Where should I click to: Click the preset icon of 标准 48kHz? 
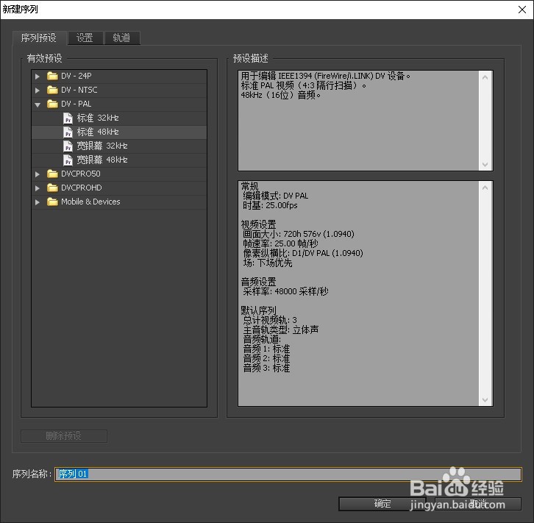point(68,132)
